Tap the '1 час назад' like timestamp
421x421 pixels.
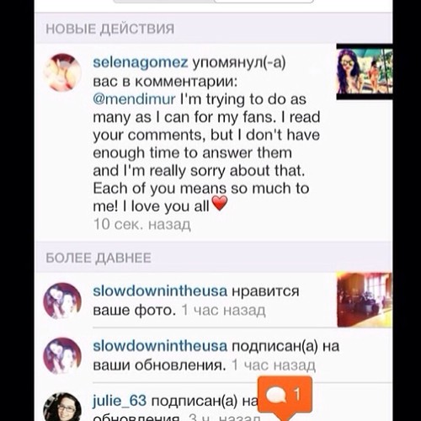click(223, 310)
